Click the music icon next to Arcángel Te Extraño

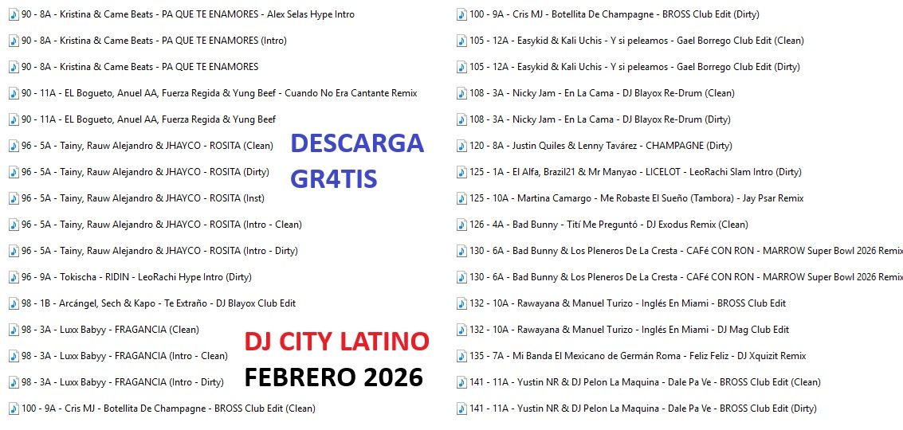click(x=13, y=303)
